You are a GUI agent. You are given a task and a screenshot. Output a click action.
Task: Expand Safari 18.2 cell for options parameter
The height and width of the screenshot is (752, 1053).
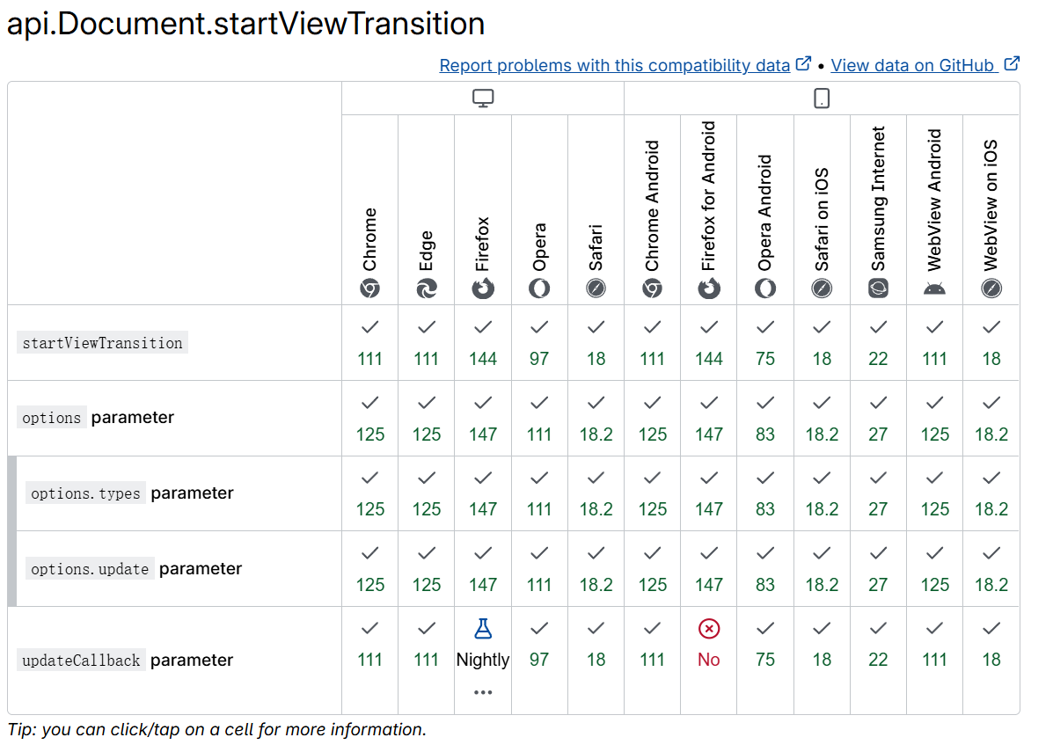(x=596, y=419)
